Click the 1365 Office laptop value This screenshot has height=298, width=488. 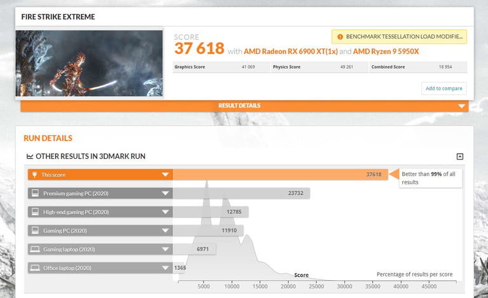click(180, 268)
